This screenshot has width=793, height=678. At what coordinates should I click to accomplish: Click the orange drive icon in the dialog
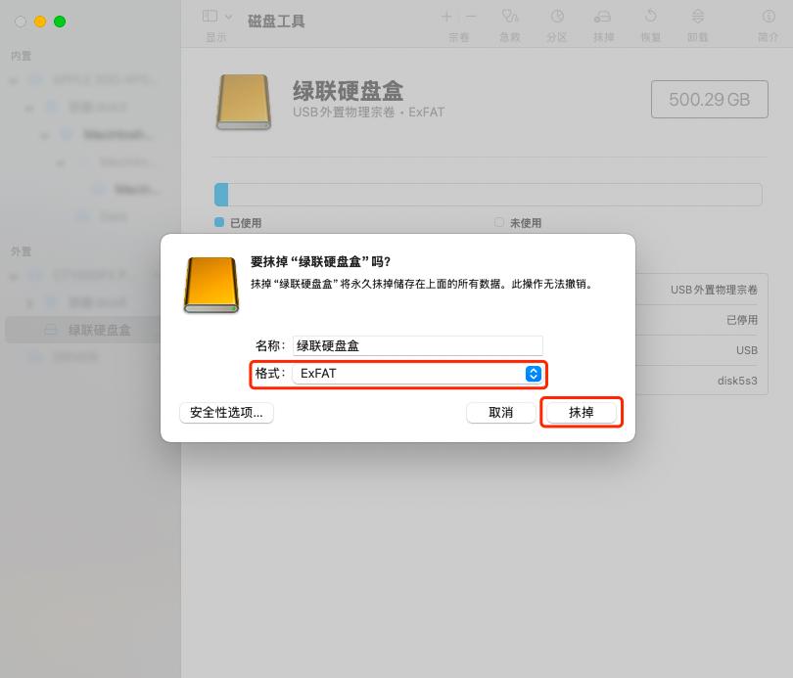[210, 284]
